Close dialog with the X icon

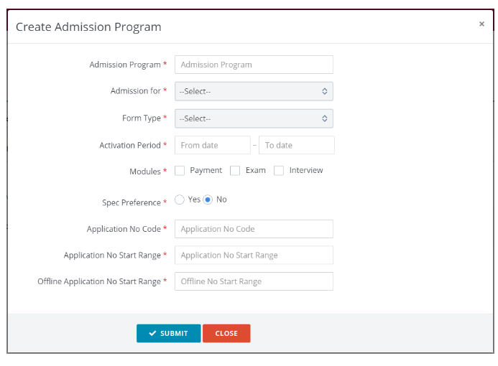pyautogui.click(x=481, y=24)
